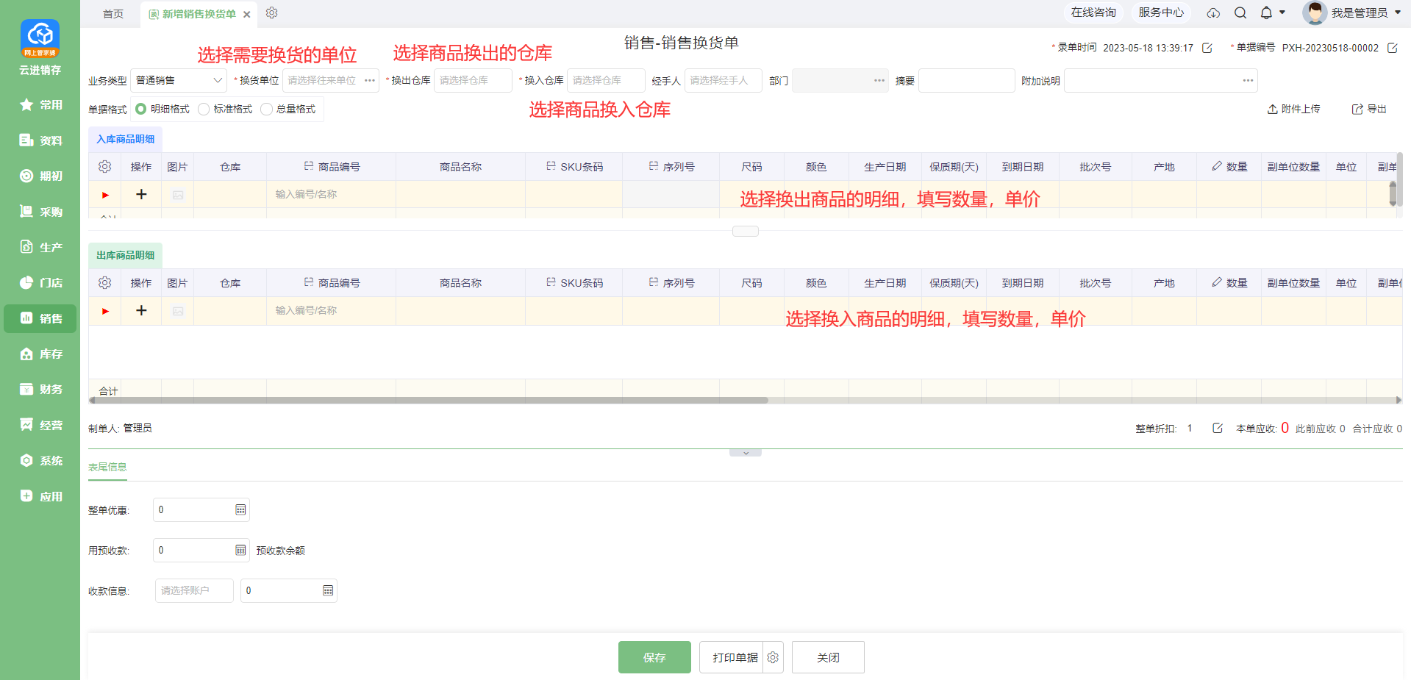Open the 门店 store sidebar menu
1411x680 pixels.
point(40,282)
